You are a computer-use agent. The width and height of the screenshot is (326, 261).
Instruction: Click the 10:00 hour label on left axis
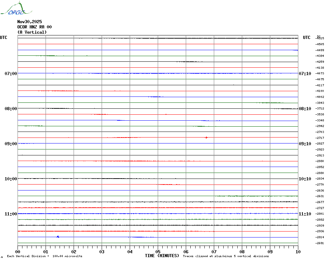11,179
